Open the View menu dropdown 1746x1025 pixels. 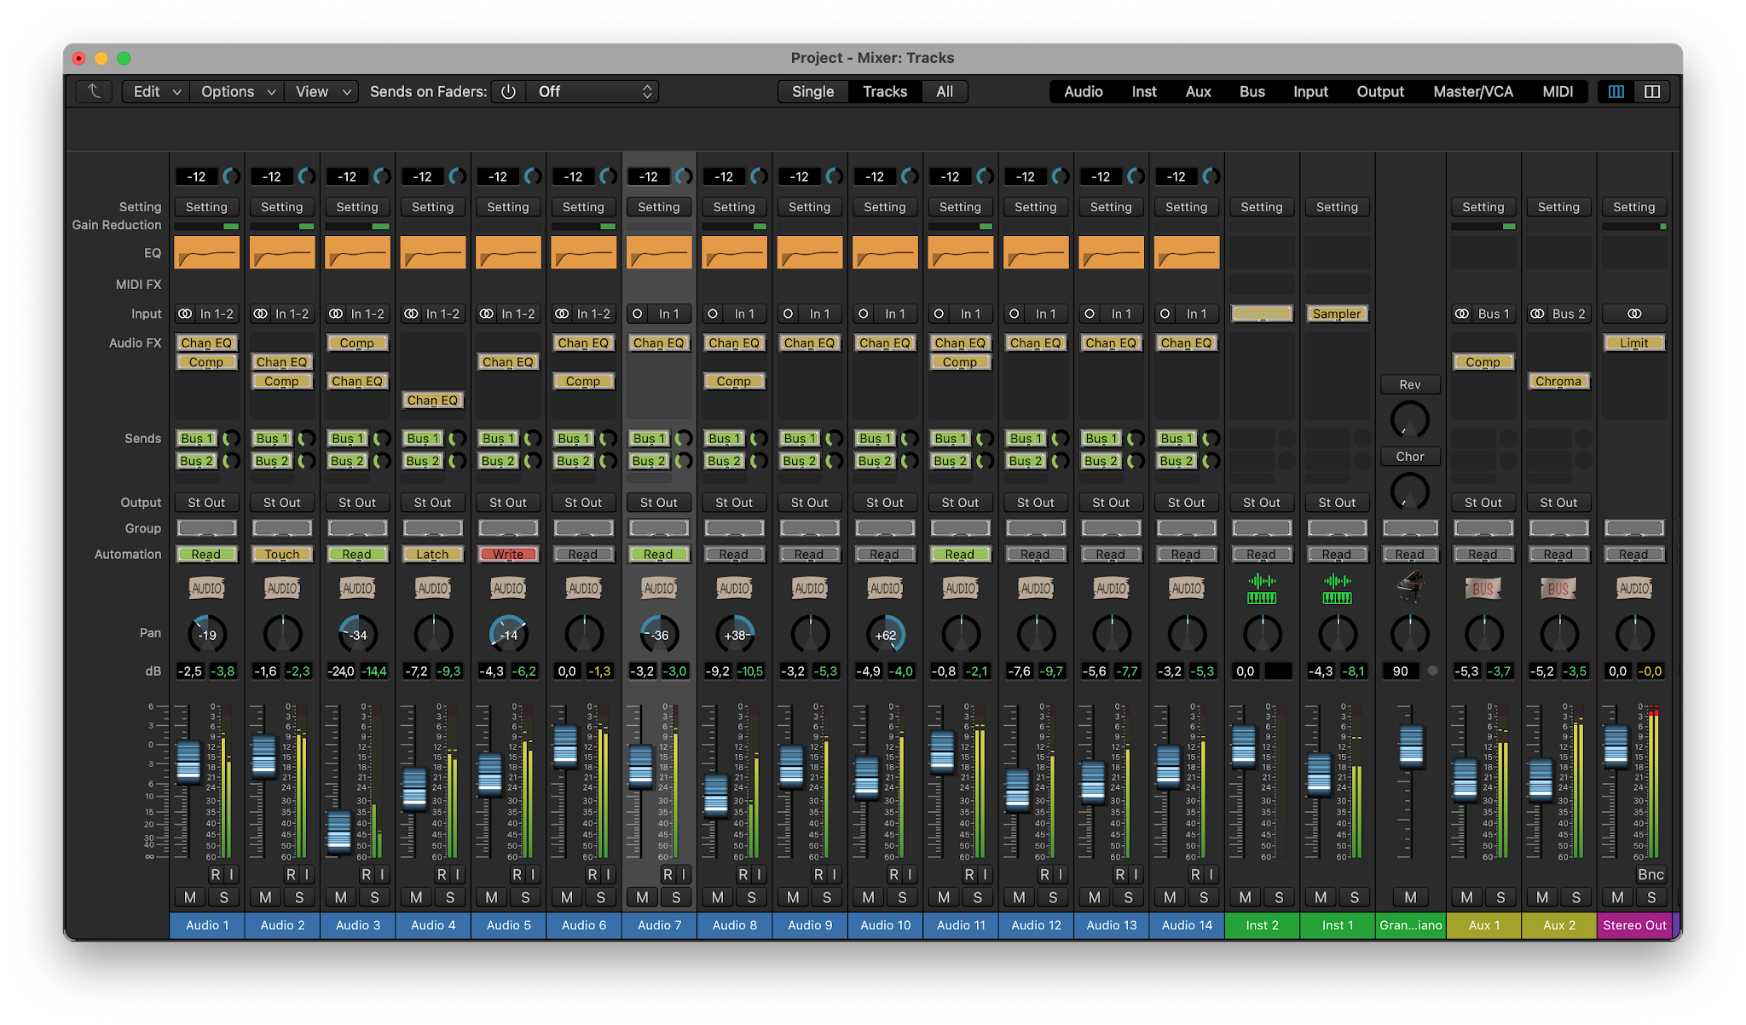pos(322,91)
